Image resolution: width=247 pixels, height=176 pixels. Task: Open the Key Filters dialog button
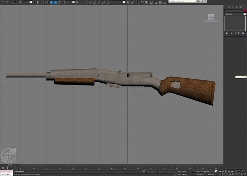pos(211,174)
